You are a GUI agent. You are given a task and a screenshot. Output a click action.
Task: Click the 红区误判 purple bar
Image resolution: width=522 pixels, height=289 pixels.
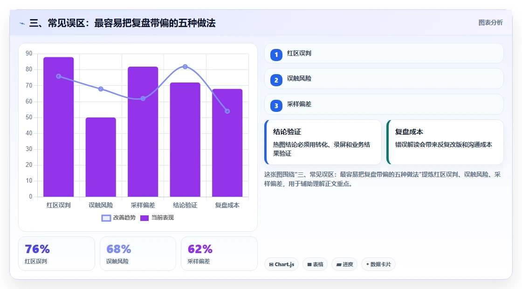[x=59, y=127]
